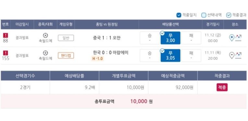Click the 배당률선택 column header
Image resolution: width=248 pixels, height=121 pixels.
[x=170, y=24]
